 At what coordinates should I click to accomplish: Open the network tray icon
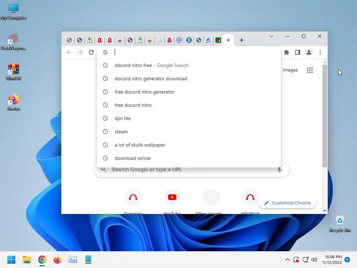[305, 260]
